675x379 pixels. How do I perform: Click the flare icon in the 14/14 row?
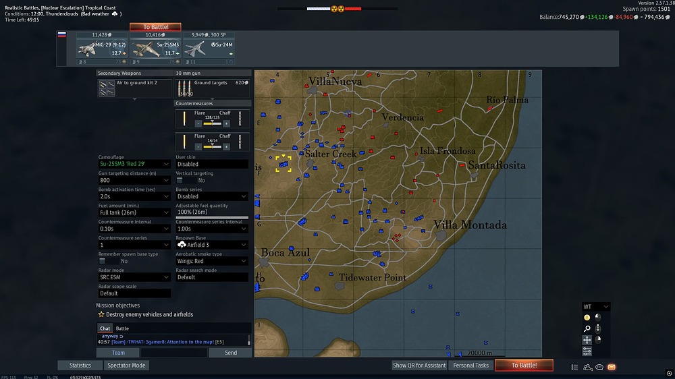click(184, 142)
